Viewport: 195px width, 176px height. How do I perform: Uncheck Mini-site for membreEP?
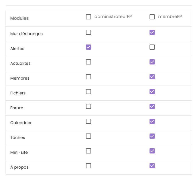click(x=152, y=151)
